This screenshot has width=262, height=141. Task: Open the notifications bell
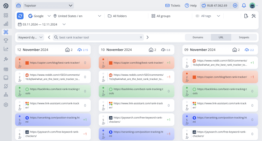point(244,6)
